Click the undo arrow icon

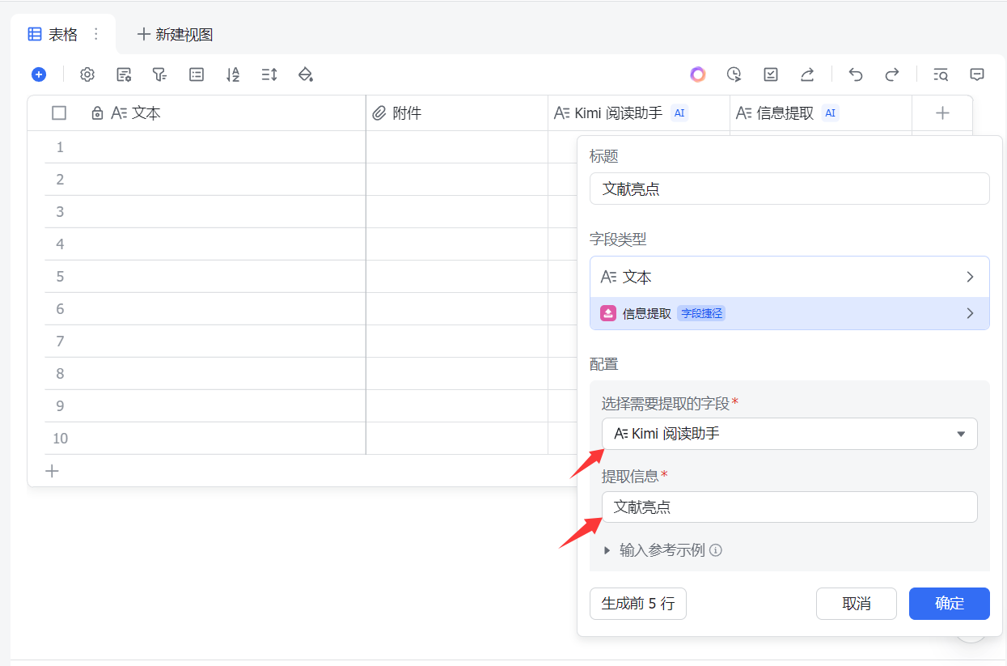pos(856,74)
